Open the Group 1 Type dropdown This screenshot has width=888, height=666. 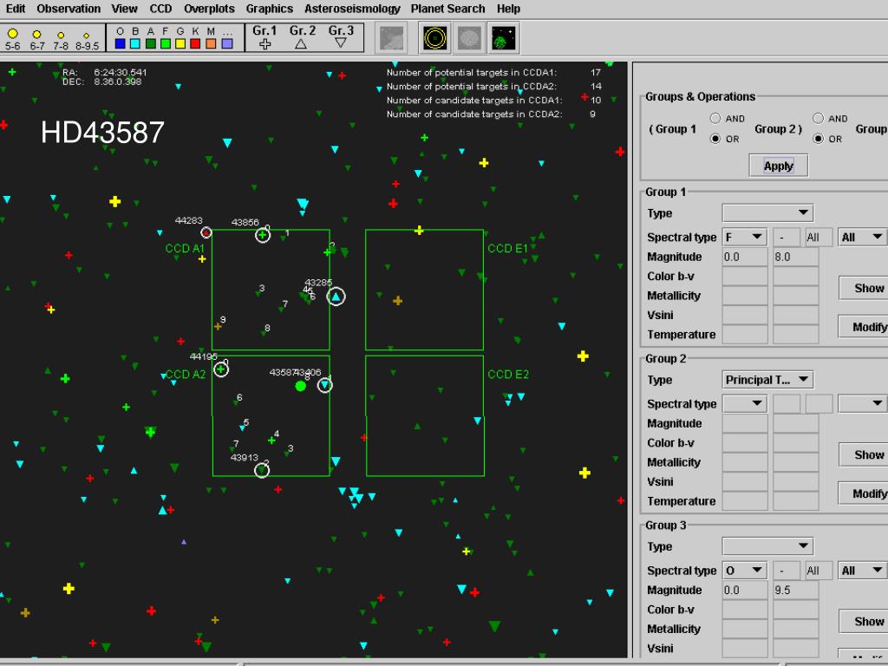coord(768,213)
